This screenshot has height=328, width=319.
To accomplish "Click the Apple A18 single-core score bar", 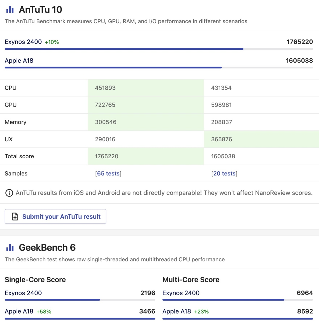I will [x=80, y=319].
